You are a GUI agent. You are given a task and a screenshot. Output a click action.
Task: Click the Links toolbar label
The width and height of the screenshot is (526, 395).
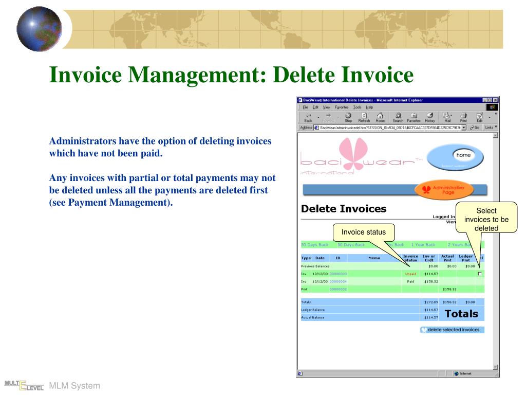[x=489, y=128]
